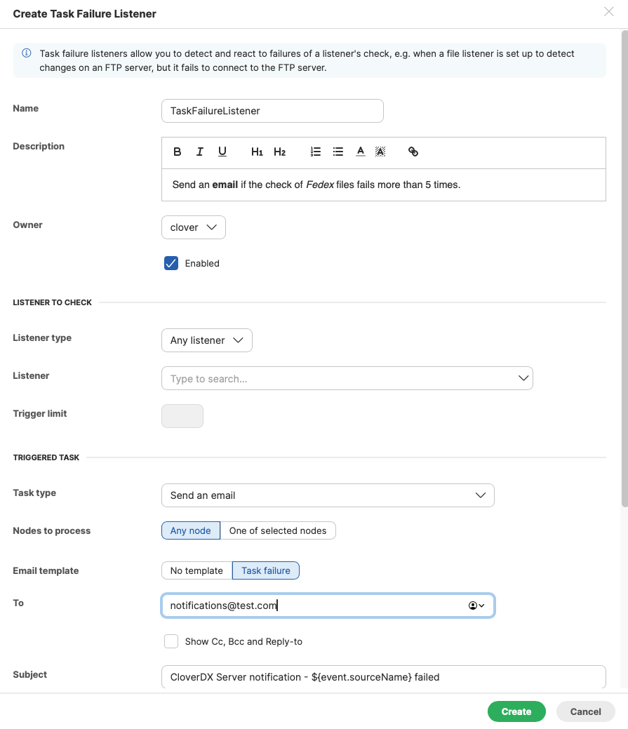The height and width of the screenshot is (729, 628).
Task: Check Show Cc, Bcc and Reply-to
Action: click(171, 641)
